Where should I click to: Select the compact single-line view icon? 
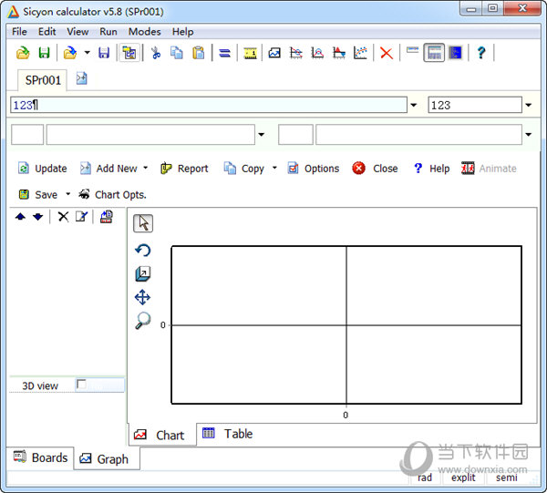(412, 50)
